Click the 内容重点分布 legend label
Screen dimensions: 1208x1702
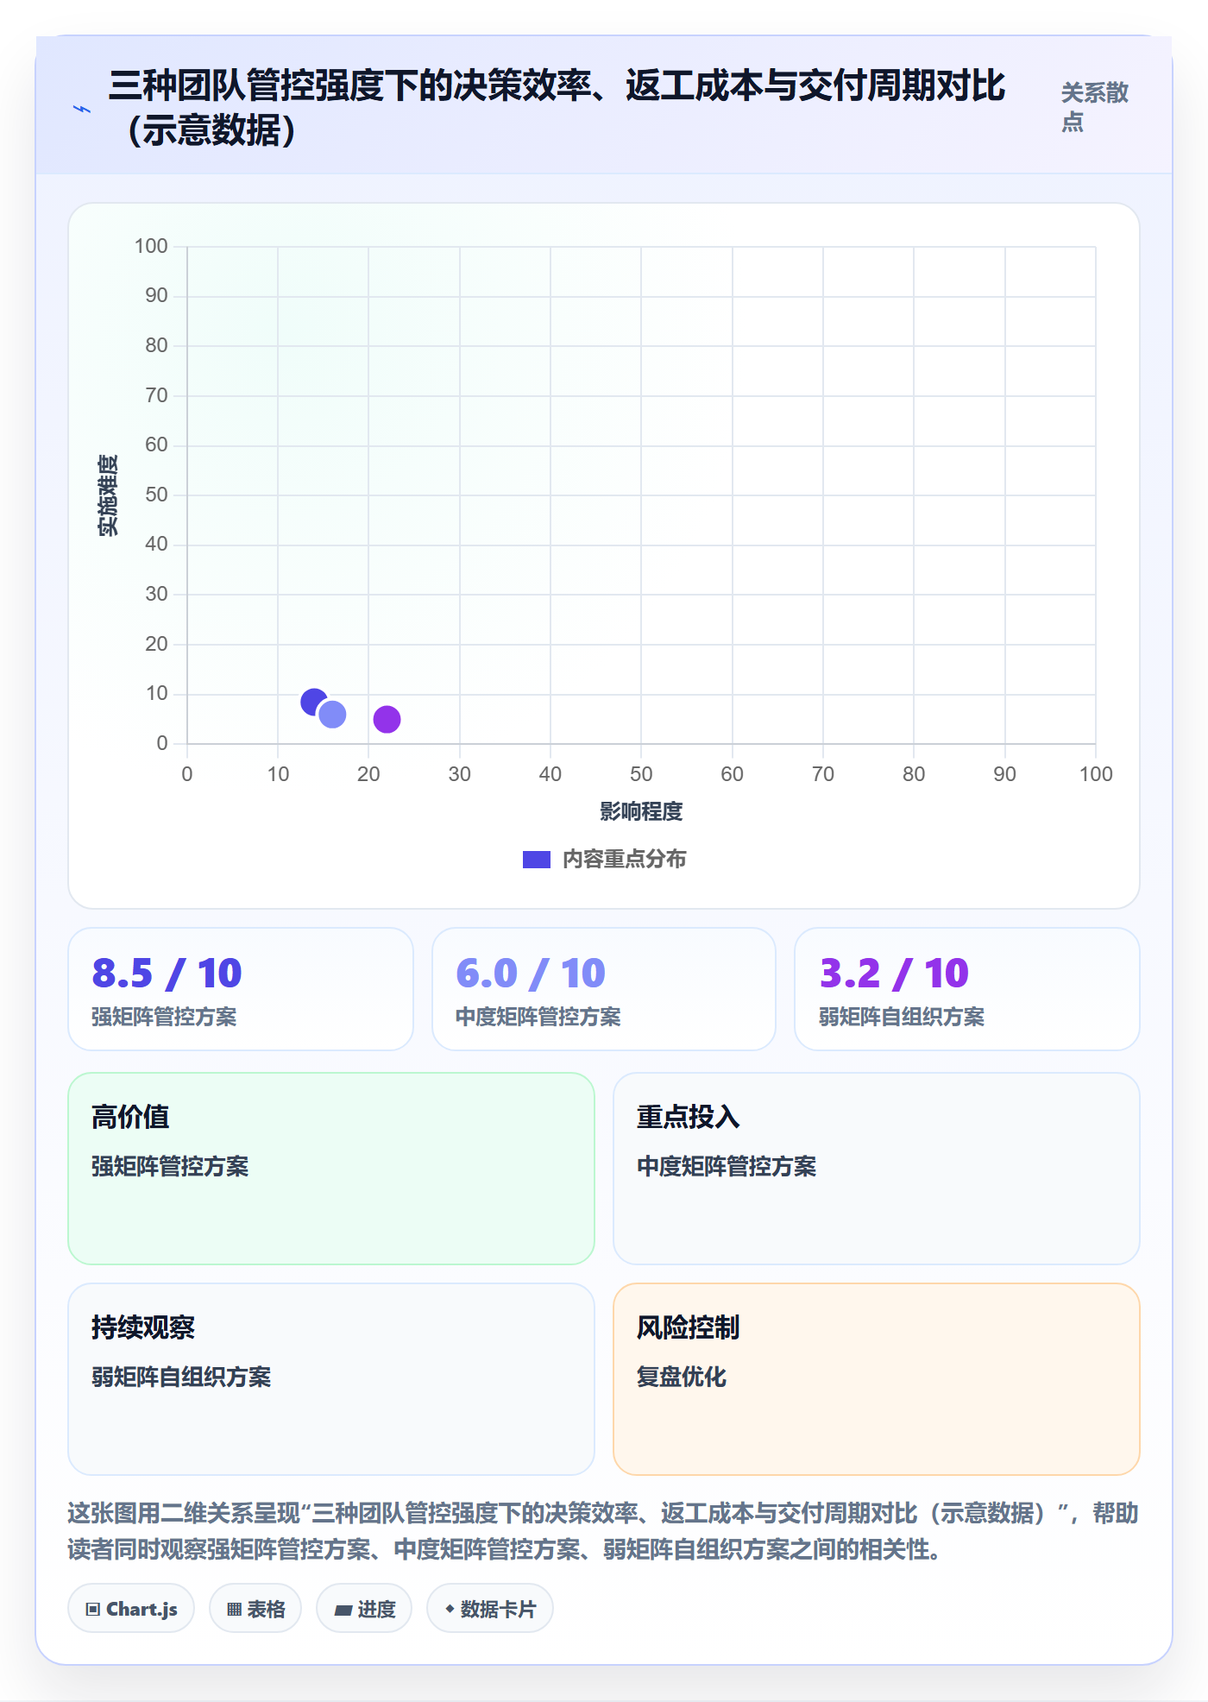click(624, 860)
